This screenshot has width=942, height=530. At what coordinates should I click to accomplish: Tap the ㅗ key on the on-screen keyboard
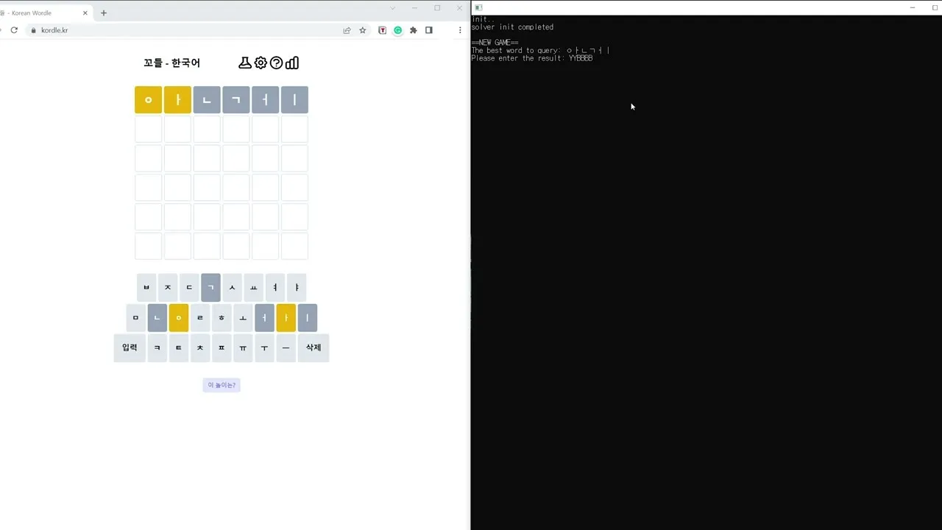pos(243,318)
